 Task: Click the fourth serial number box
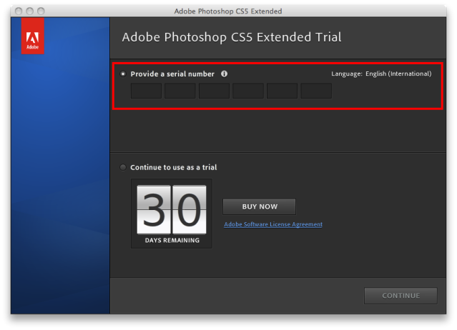click(248, 91)
